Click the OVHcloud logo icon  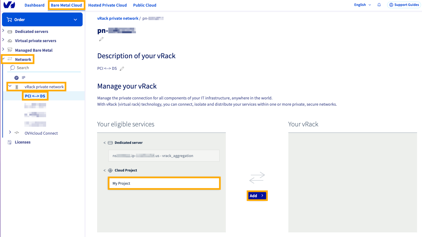tap(9, 5)
